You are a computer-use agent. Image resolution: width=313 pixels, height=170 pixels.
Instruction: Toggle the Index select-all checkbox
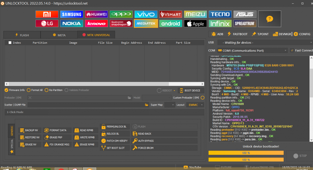10,42
